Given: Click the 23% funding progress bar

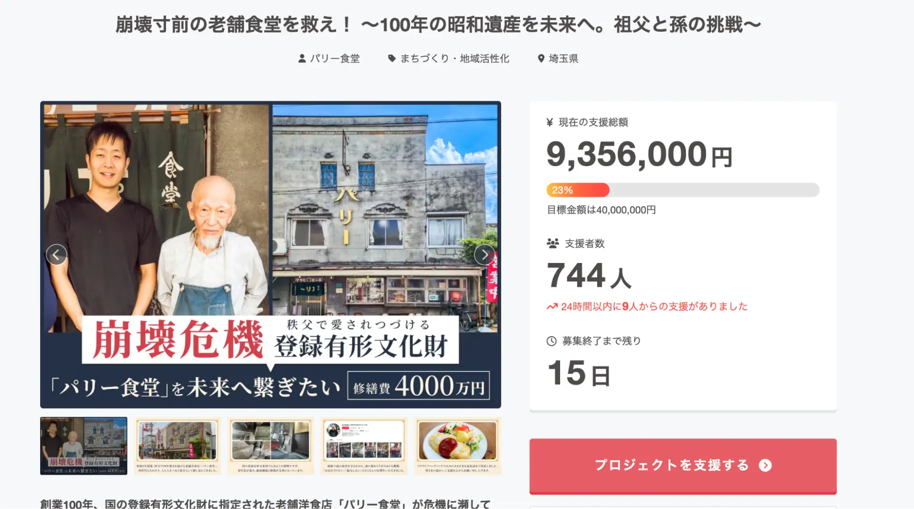Looking at the screenshot, I should point(683,190).
